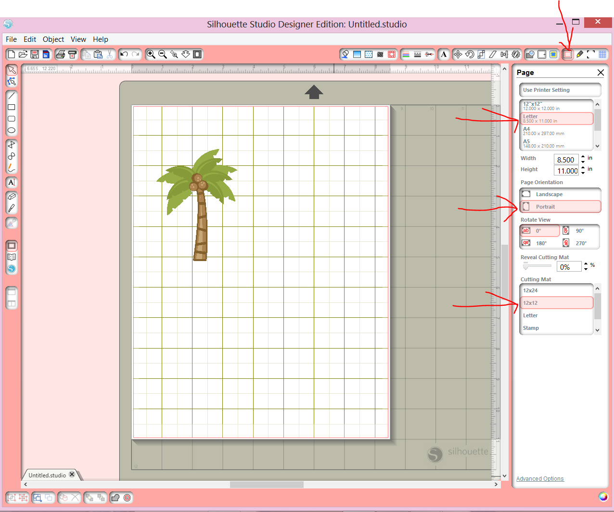Select the Edit Points tool
This screenshot has width=614, height=512.
12,82
